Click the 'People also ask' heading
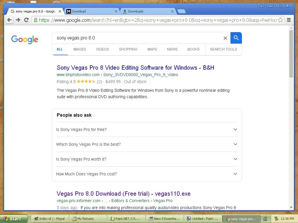The height and width of the screenshot is (223, 298). (x=74, y=115)
